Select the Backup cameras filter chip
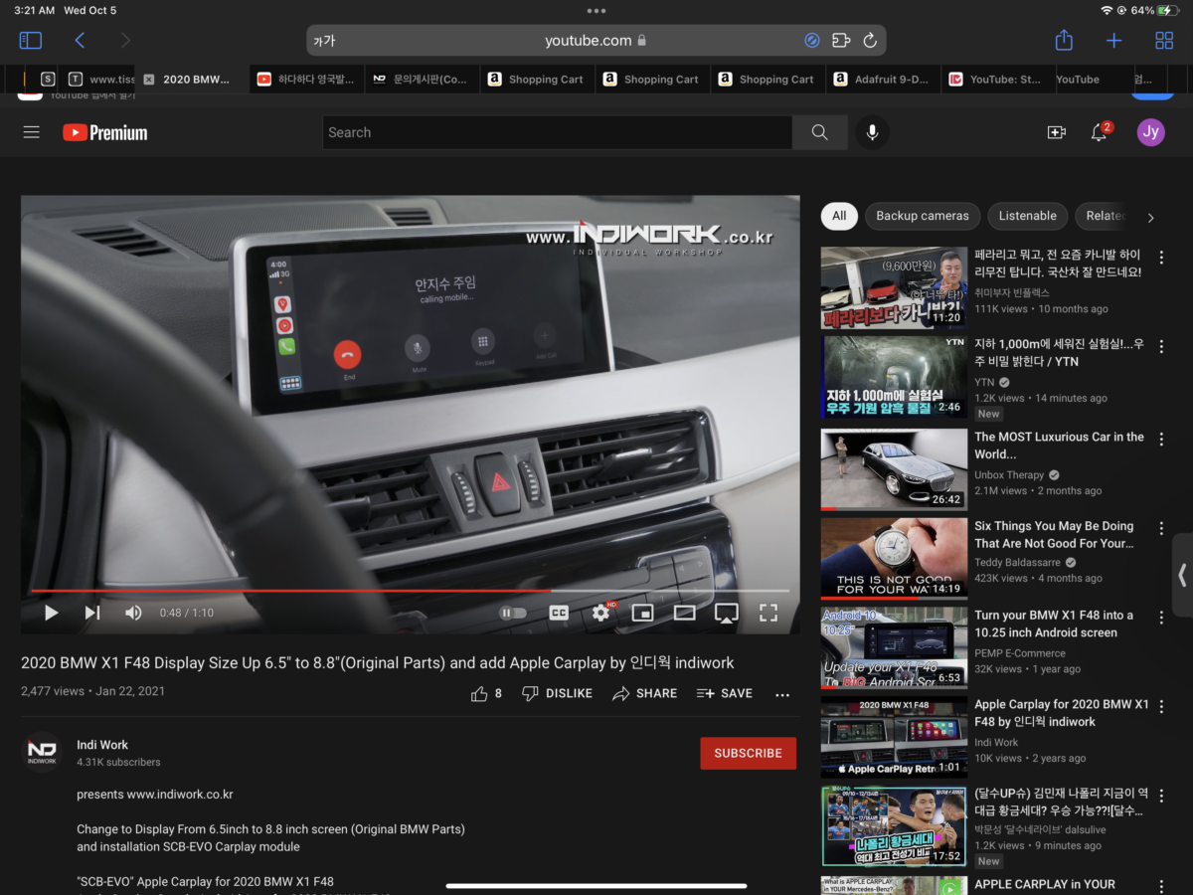The width and height of the screenshot is (1193, 895). tap(922, 216)
